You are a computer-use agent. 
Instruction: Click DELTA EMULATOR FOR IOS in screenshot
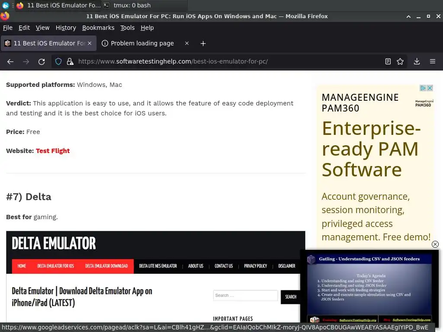pyautogui.click(x=56, y=266)
